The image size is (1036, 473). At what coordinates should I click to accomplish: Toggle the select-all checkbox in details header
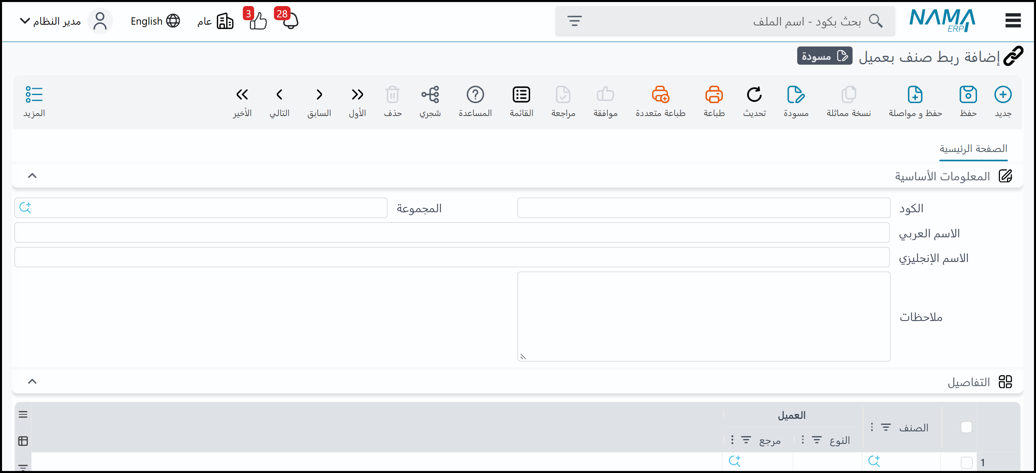(x=966, y=427)
